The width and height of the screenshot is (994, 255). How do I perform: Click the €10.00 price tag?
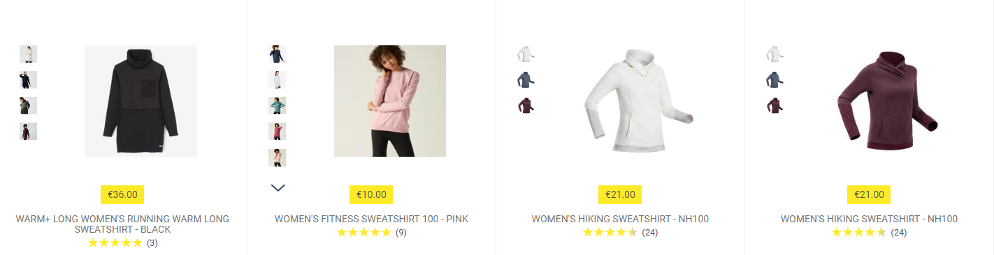371,194
